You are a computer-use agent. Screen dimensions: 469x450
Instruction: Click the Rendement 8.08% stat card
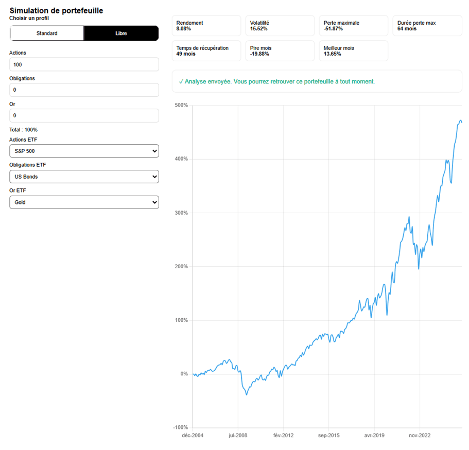click(206, 25)
